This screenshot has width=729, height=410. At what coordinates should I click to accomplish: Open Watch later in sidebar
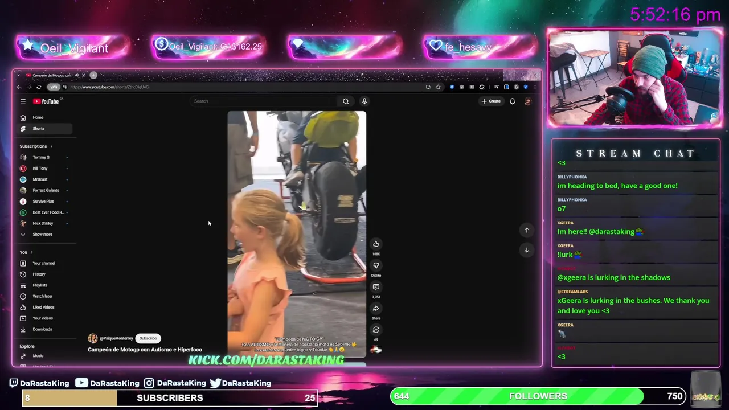click(x=44, y=296)
